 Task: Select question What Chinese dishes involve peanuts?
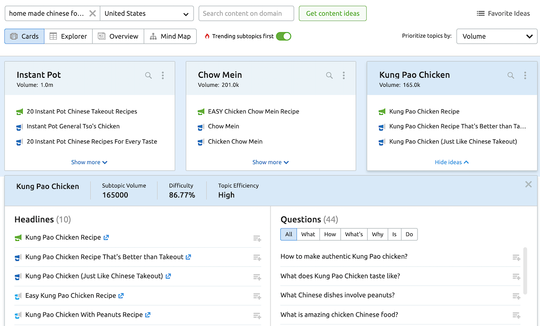pyautogui.click(x=337, y=295)
